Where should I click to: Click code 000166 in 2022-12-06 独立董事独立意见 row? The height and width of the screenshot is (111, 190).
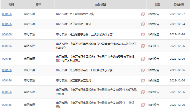(7, 80)
